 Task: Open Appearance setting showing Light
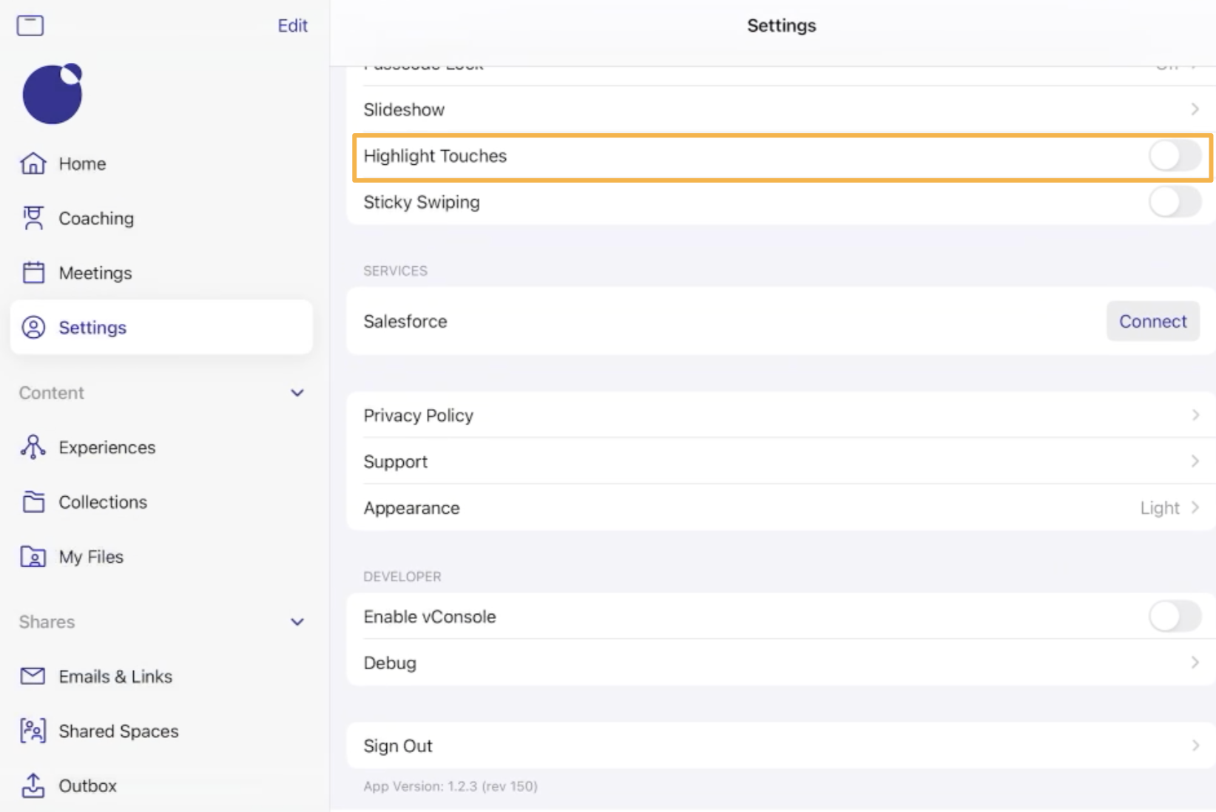780,508
